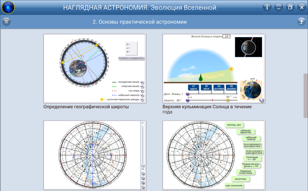This screenshot has width=308, height=191.
Task: Disable the 'небесный экватор' checkmark
Action: (x=142, y=95)
